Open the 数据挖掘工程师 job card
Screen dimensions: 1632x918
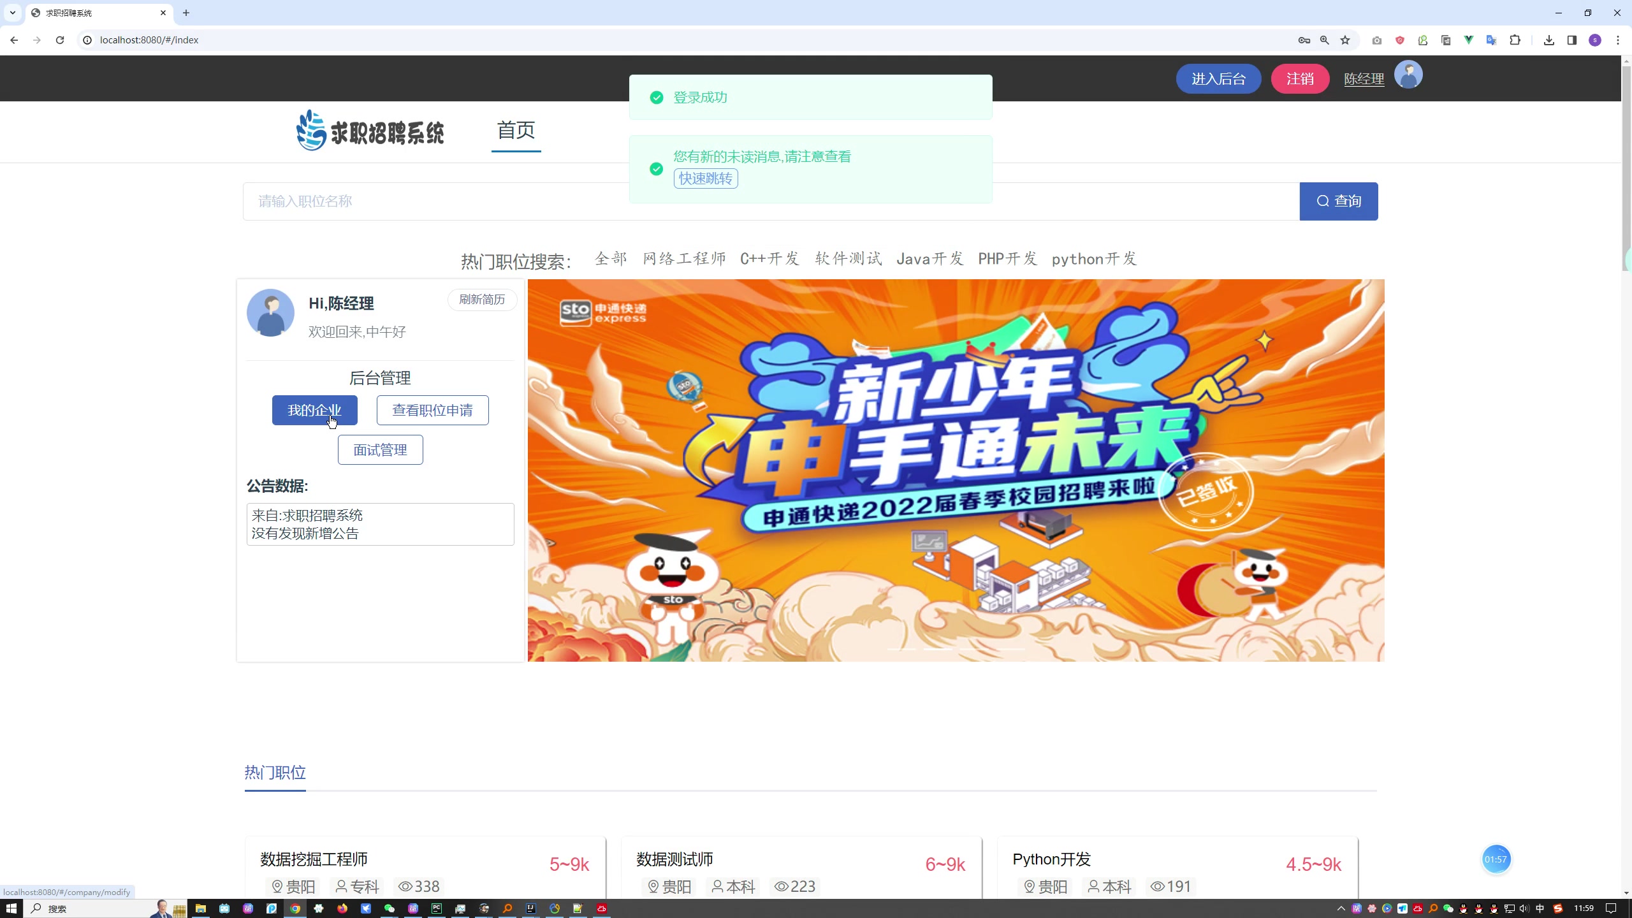point(425,868)
